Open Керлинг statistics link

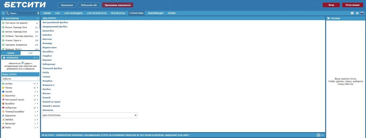point(48,60)
